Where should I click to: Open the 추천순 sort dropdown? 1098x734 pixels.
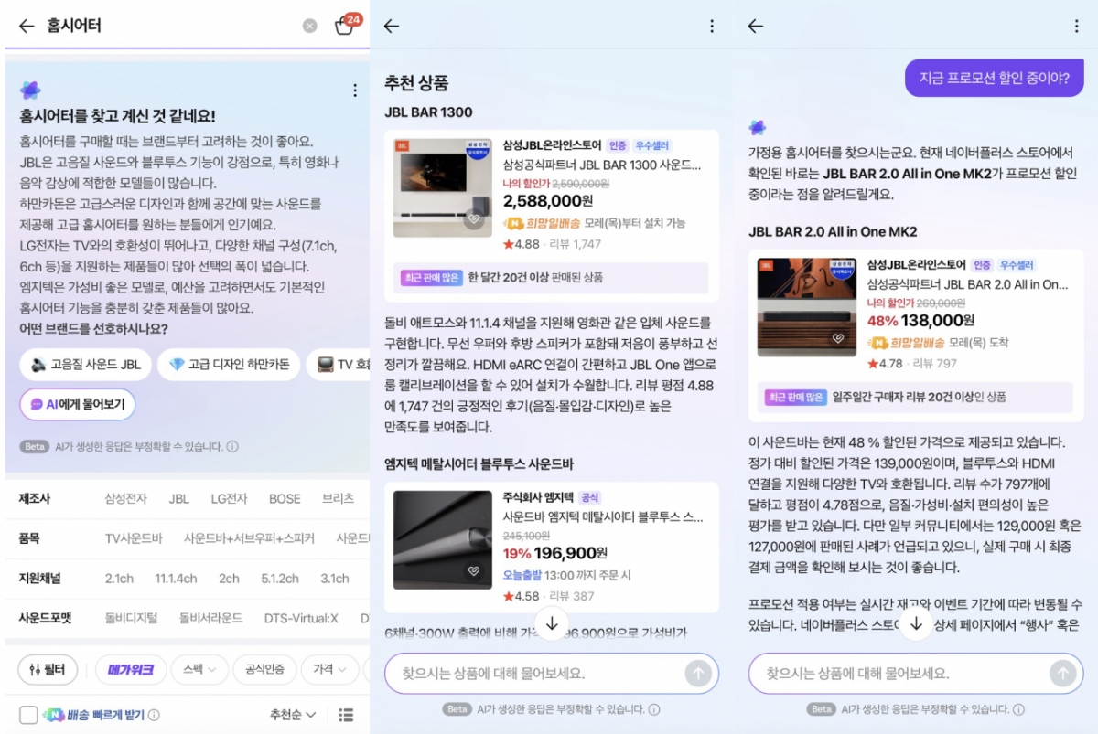point(293,715)
